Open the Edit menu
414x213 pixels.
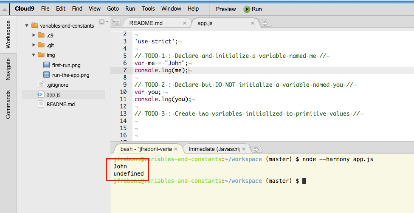click(60, 9)
